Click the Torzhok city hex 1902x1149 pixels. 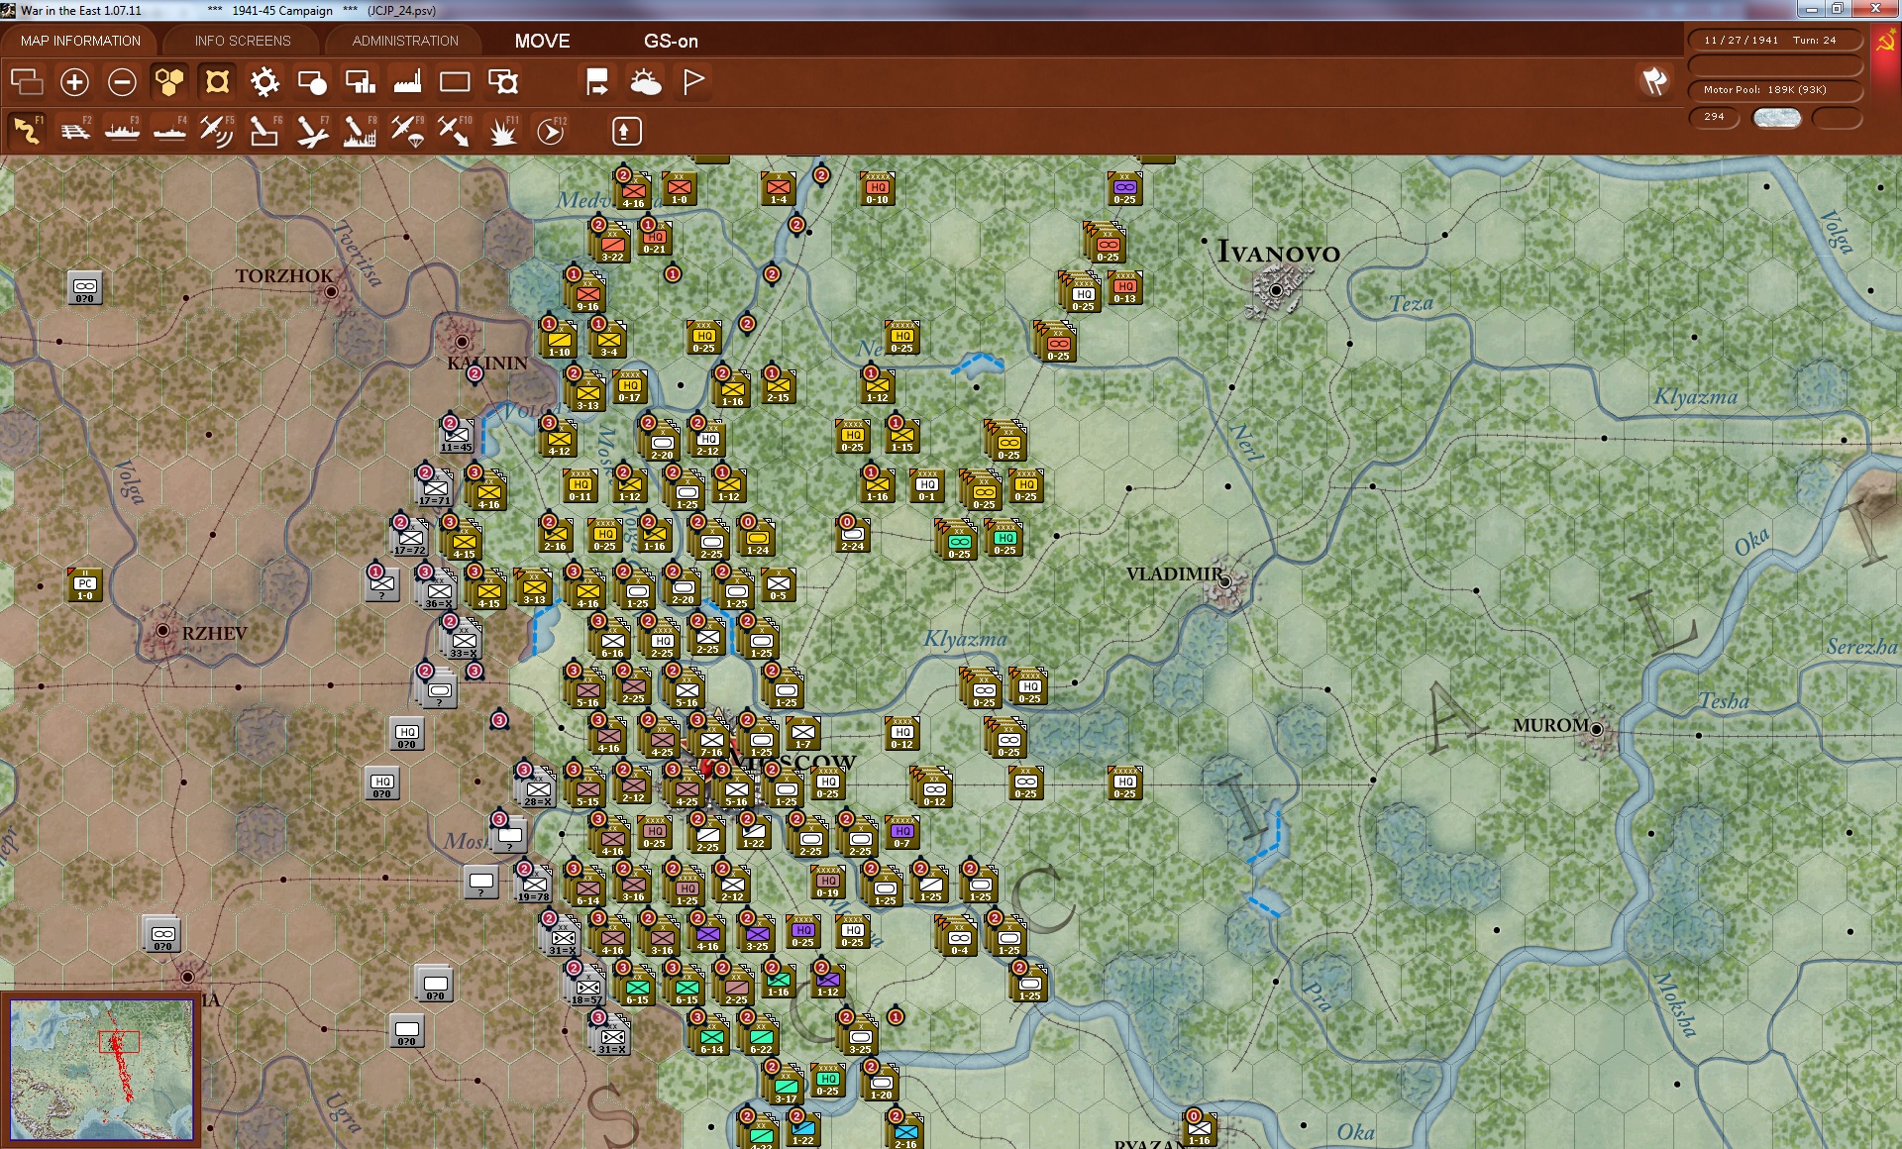(x=332, y=291)
